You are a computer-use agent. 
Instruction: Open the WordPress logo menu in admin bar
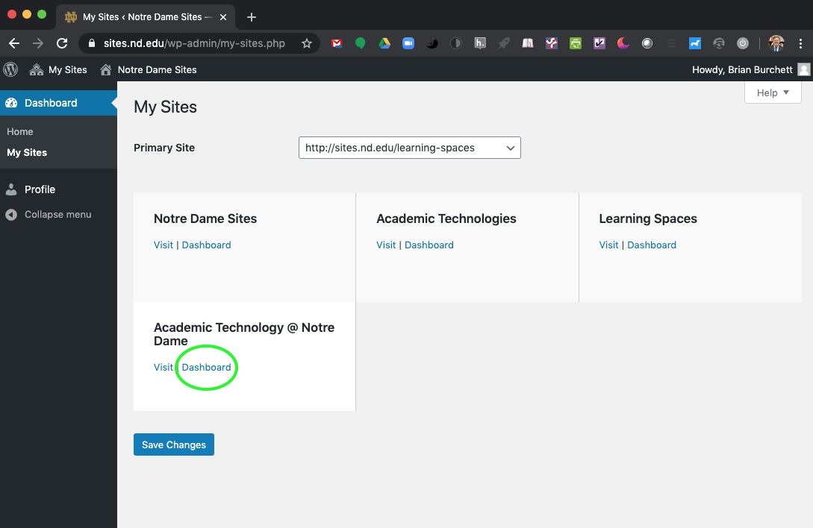(x=10, y=69)
